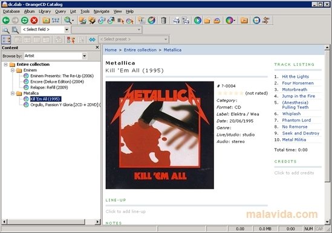Click 'Click to add line-up' placeholder
This screenshot has width=332, height=233.
126,211
